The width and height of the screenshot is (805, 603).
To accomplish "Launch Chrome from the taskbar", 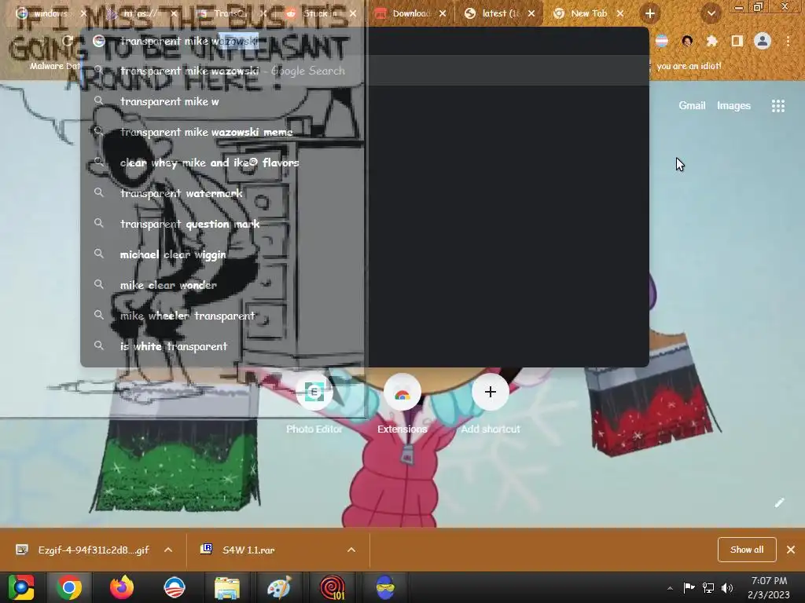I will tap(69, 587).
